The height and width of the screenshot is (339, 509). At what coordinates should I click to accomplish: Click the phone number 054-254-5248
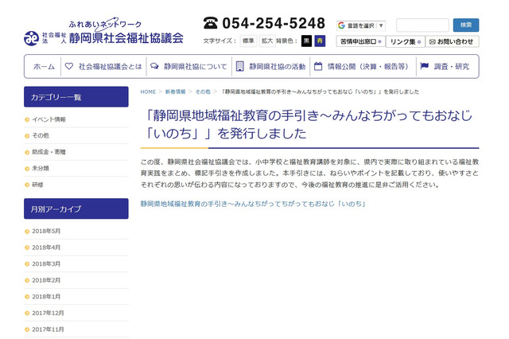274,23
